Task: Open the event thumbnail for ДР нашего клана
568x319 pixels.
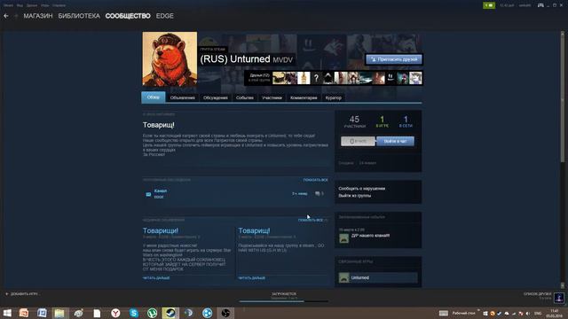Action: 343,238
